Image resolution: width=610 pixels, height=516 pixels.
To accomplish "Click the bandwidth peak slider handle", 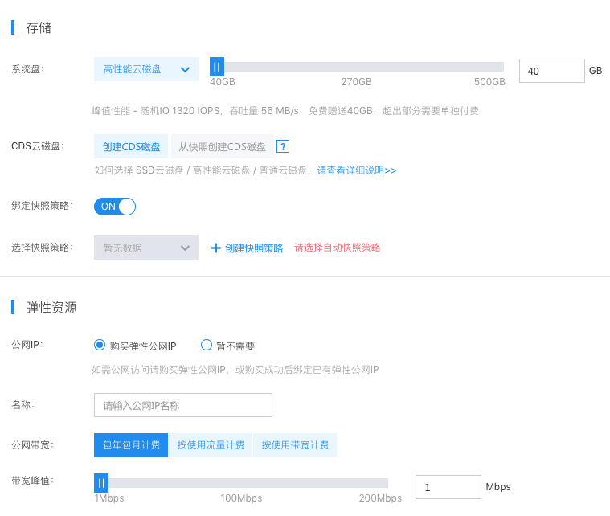I will 101,483.
